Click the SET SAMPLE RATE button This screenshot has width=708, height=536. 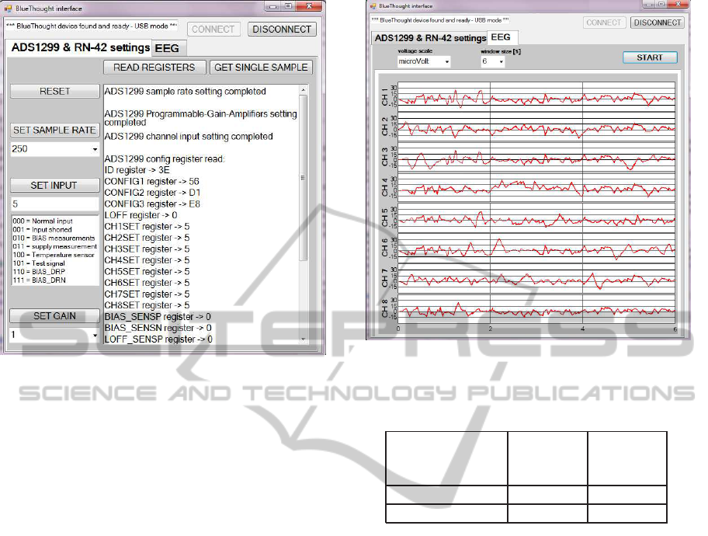(x=54, y=130)
